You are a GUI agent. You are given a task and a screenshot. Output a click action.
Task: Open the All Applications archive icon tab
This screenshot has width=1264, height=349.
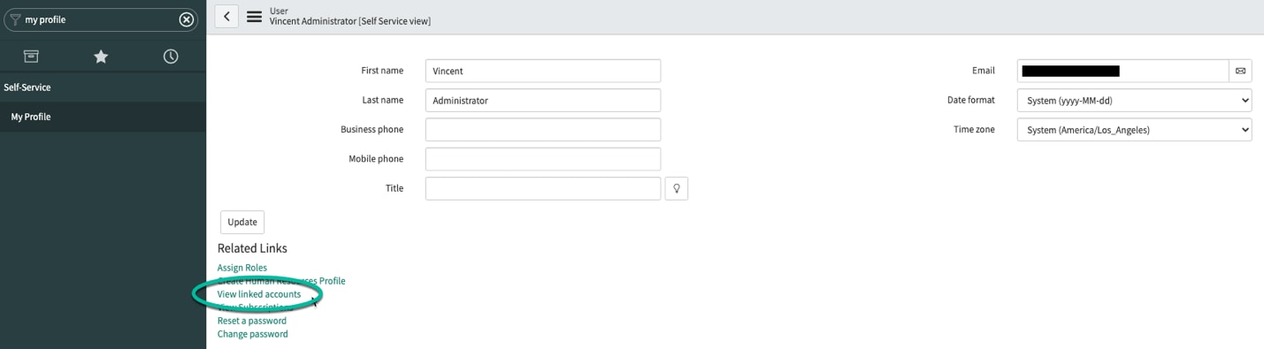[31, 57]
